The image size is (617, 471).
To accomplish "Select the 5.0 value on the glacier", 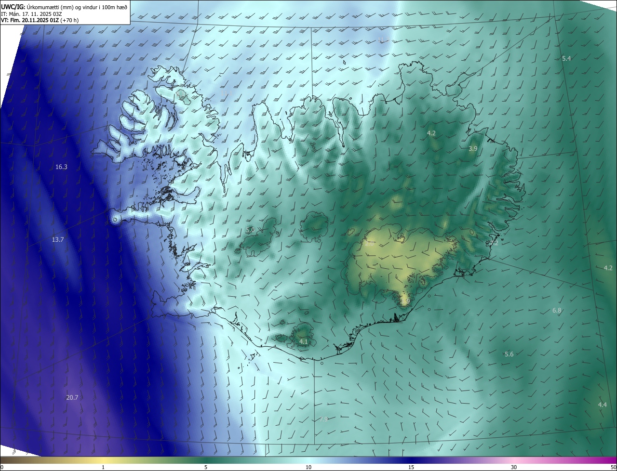I will (x=250, y=230).
